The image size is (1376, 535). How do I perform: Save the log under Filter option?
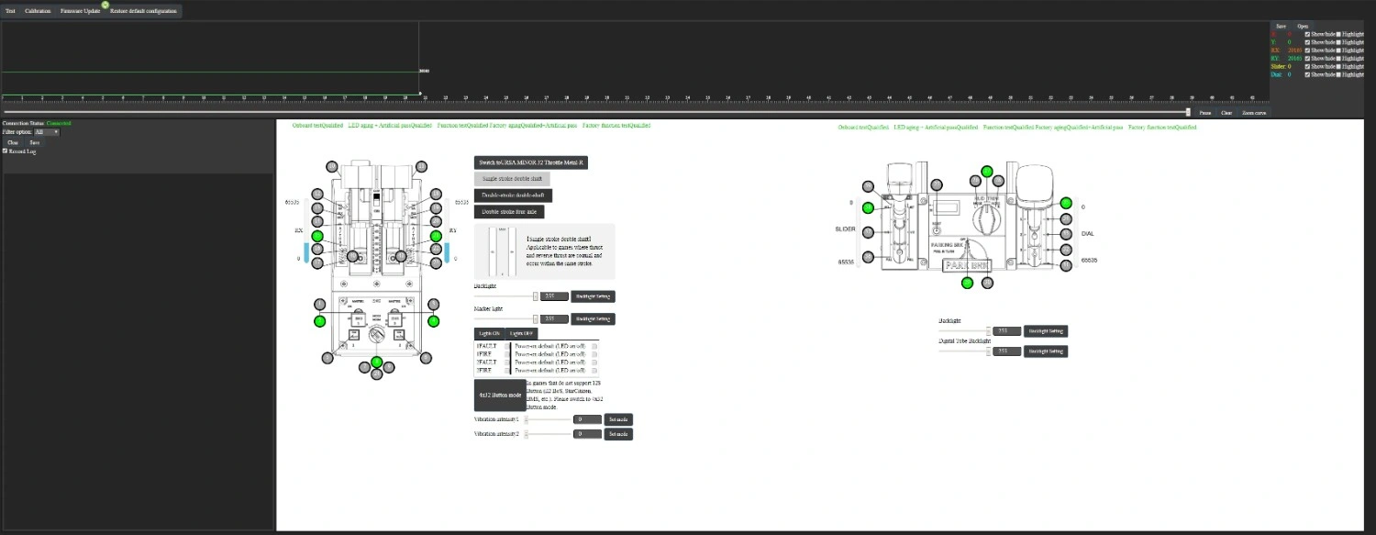[x=34, y=142]
